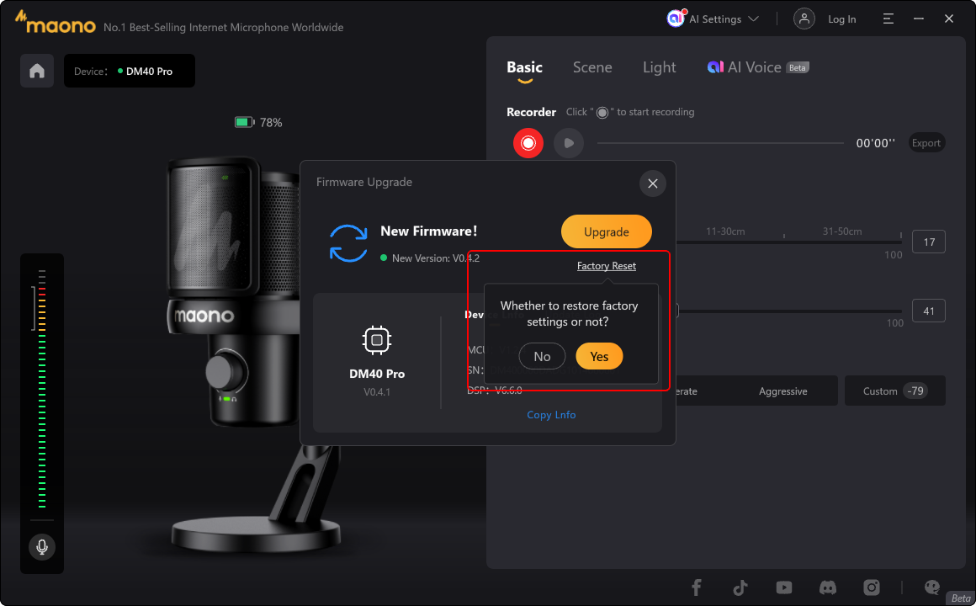Click the second slider track near 41
This screenshot has height=606, width=976.
click(x=789, y=311)
